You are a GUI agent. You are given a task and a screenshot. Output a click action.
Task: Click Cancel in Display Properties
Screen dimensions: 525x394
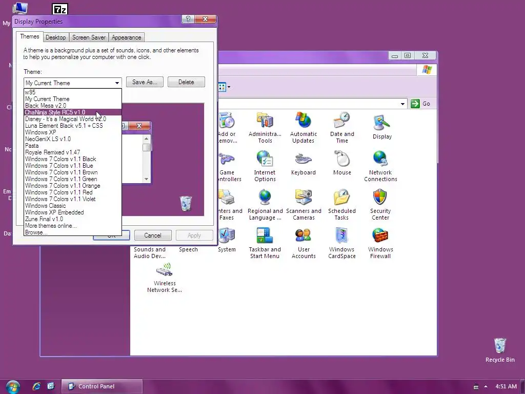tap(153, 235)
